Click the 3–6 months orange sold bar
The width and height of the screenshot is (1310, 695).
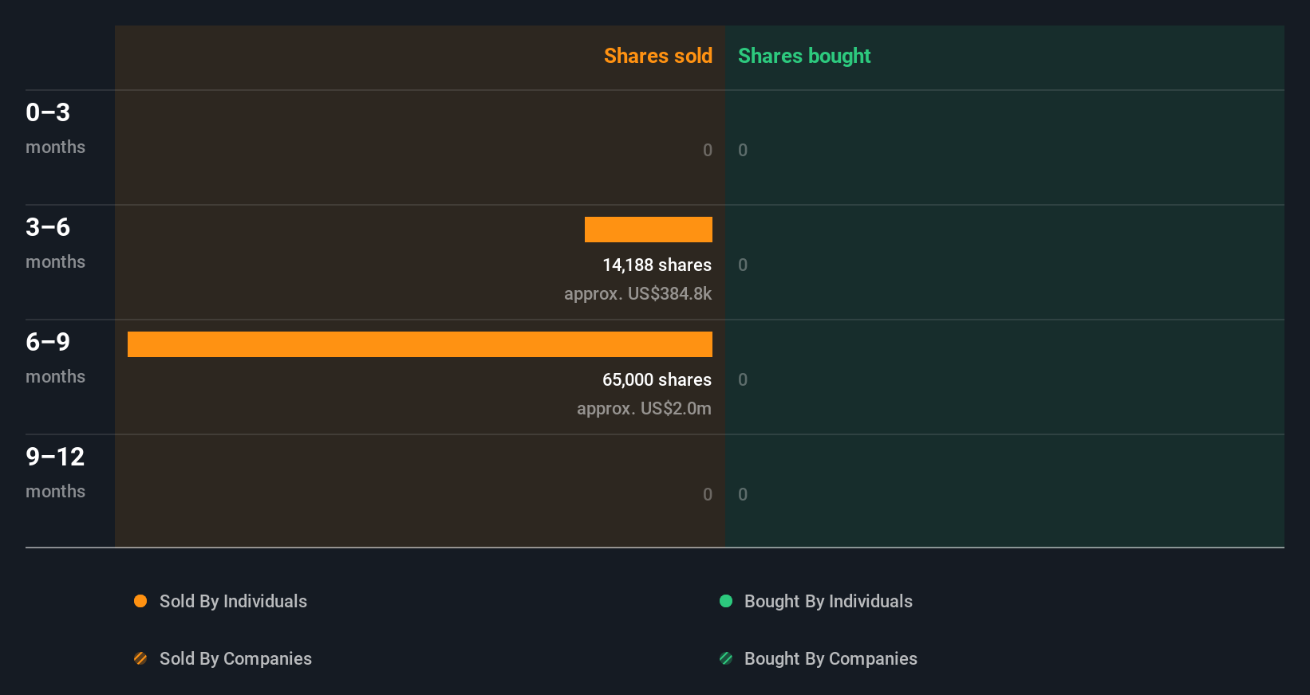point(649,230)
